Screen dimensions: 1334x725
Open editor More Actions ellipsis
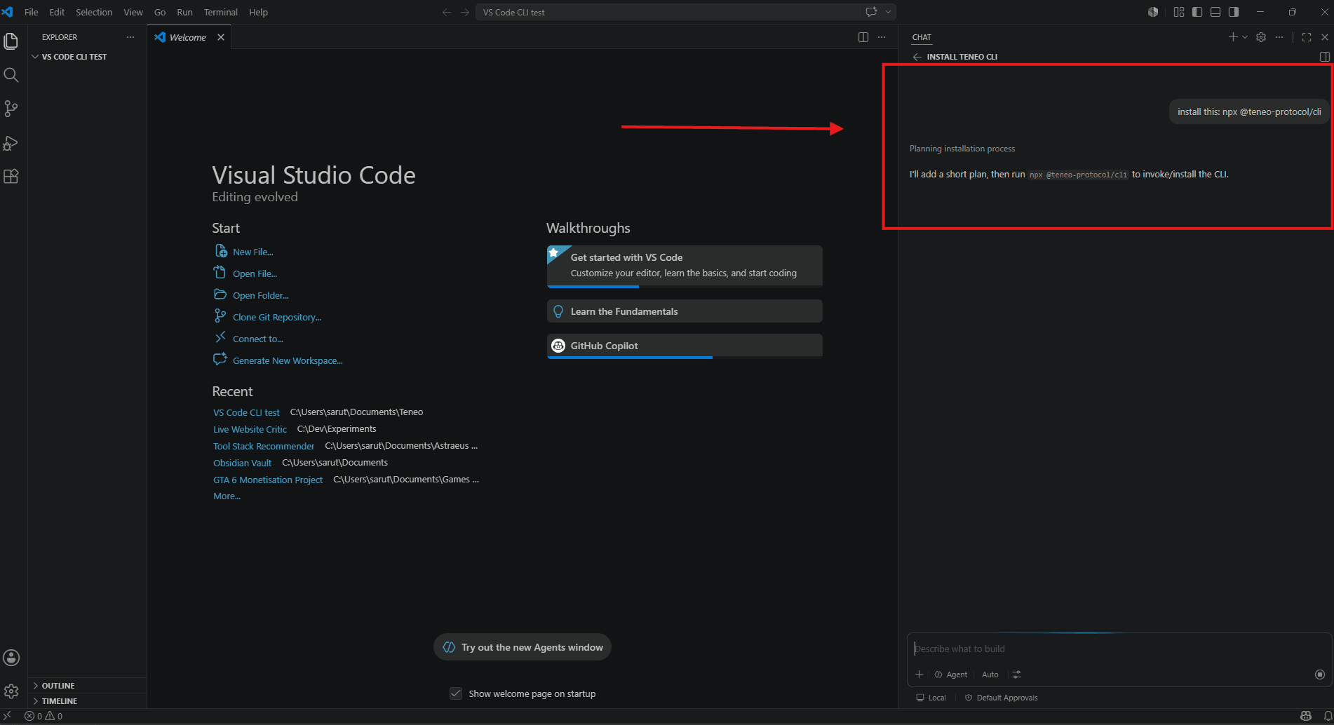click(882, 37)
